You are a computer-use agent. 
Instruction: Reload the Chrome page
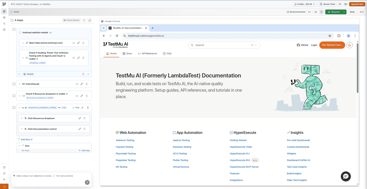(x=117, y=36)
